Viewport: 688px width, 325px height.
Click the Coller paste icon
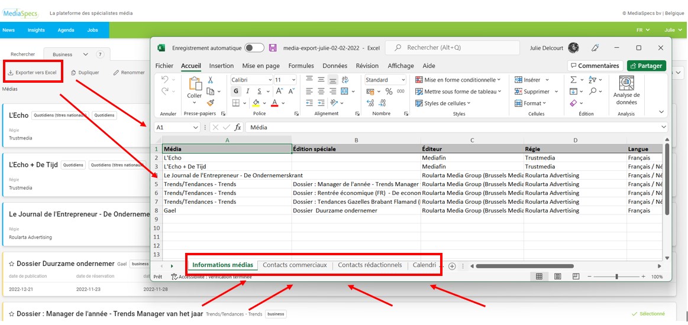click(x=195, y=87)
